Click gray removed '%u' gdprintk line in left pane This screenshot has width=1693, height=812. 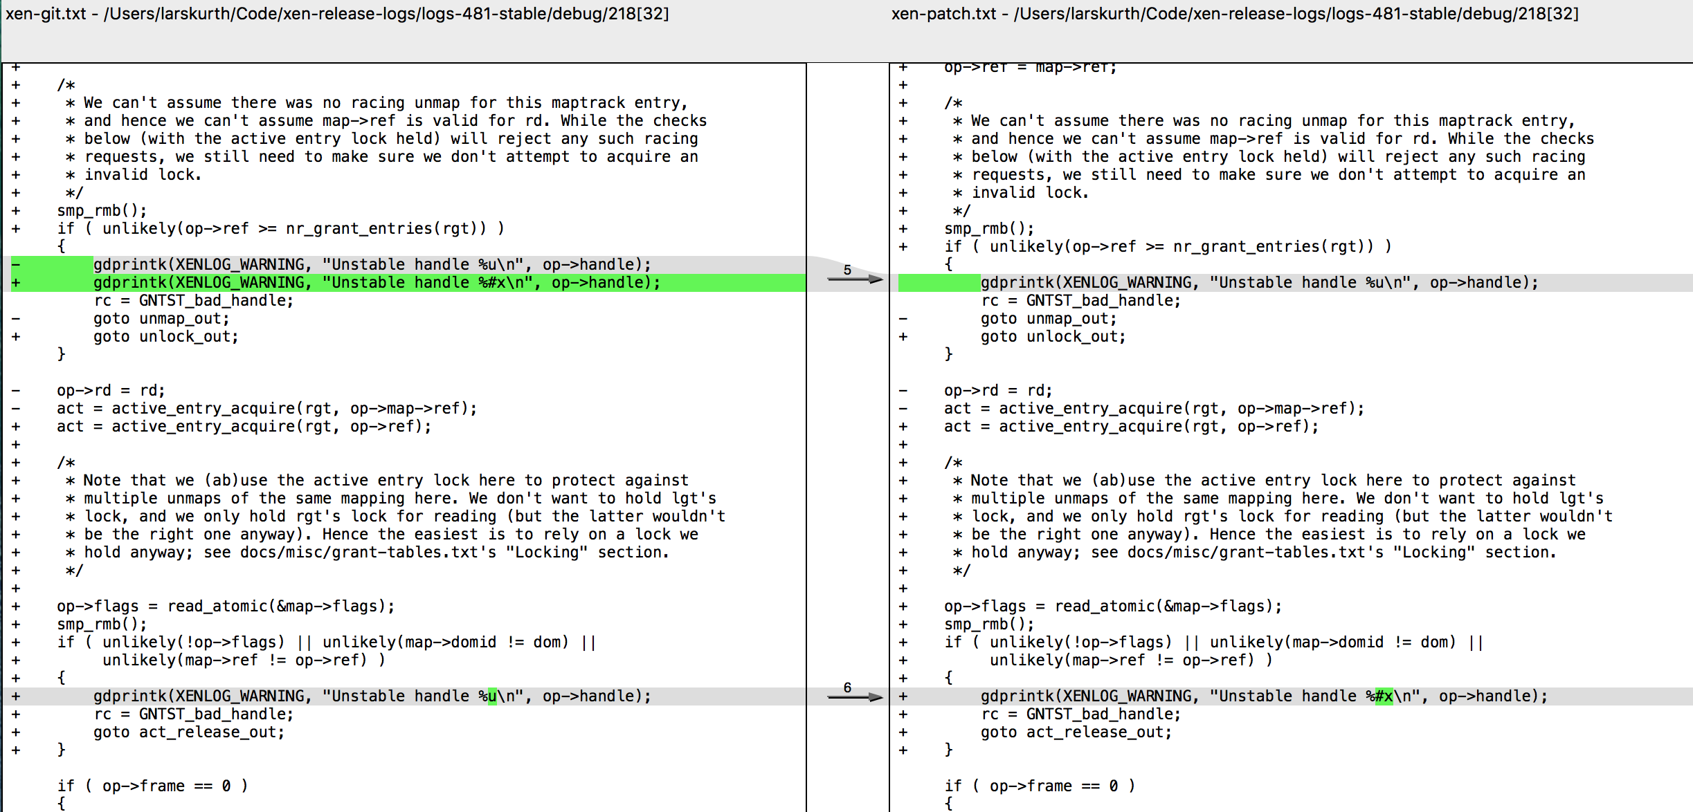[372, 265]
